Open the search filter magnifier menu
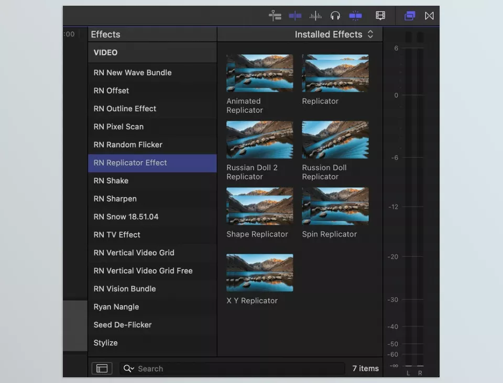 click(129, 368)
